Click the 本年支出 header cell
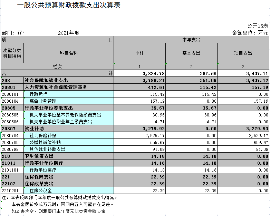270x216 pixels. 191,40
